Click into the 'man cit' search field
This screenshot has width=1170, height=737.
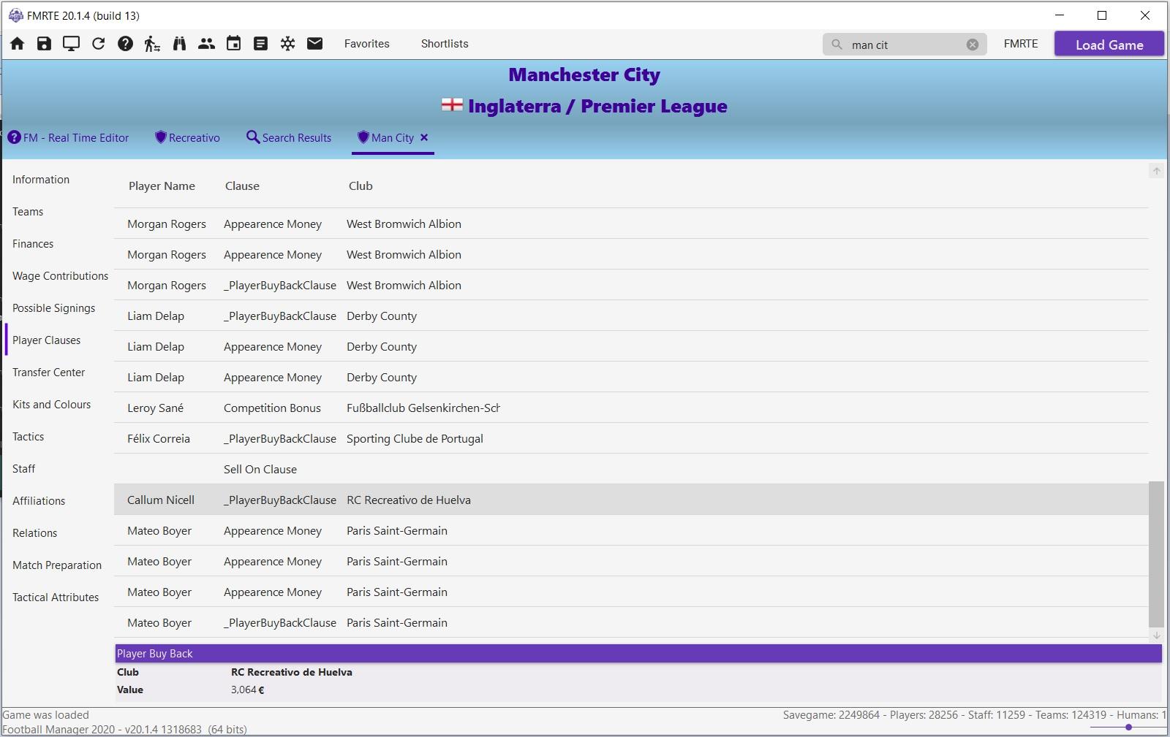(905, 45)
